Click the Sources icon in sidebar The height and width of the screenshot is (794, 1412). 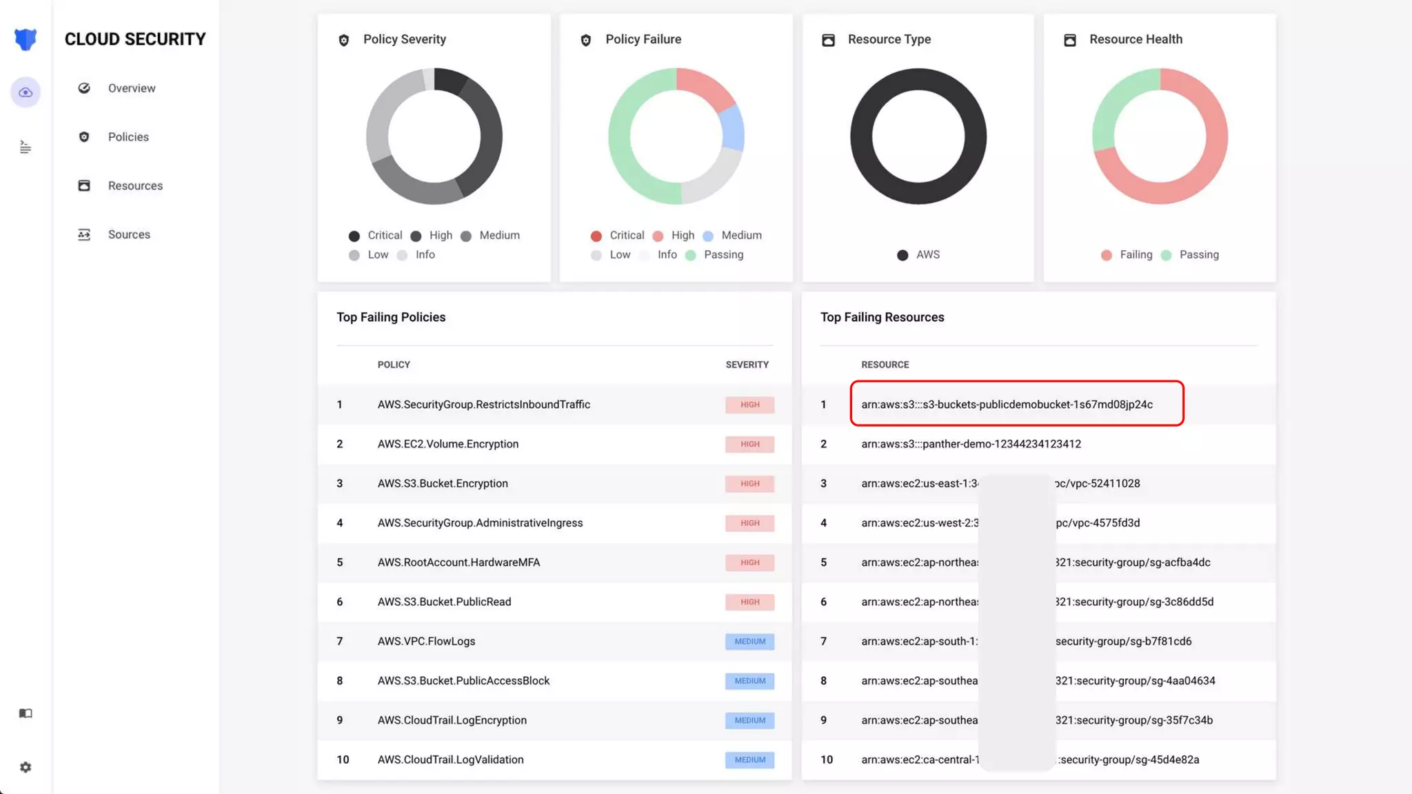84,235
